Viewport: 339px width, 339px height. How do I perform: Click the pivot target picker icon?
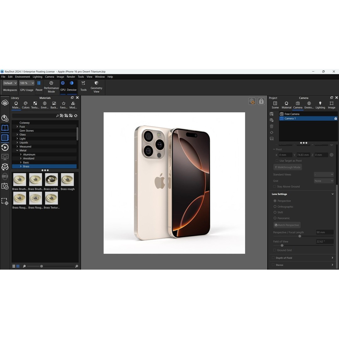[331, 155]
